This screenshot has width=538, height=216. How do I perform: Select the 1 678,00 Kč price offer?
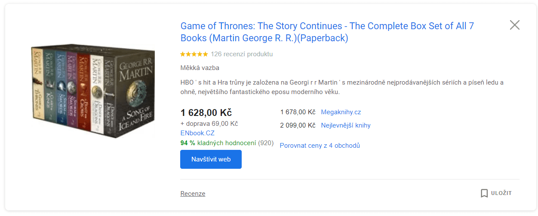(298, 112)
